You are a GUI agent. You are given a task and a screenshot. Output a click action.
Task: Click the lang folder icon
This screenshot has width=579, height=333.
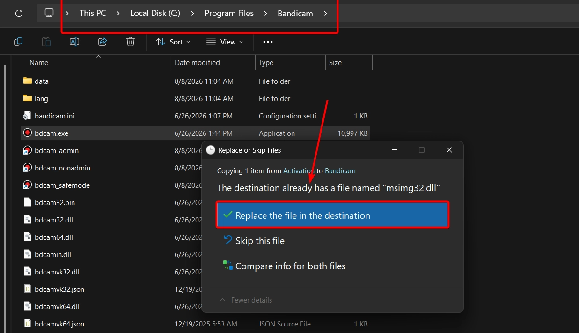click(x=27, y=98)
